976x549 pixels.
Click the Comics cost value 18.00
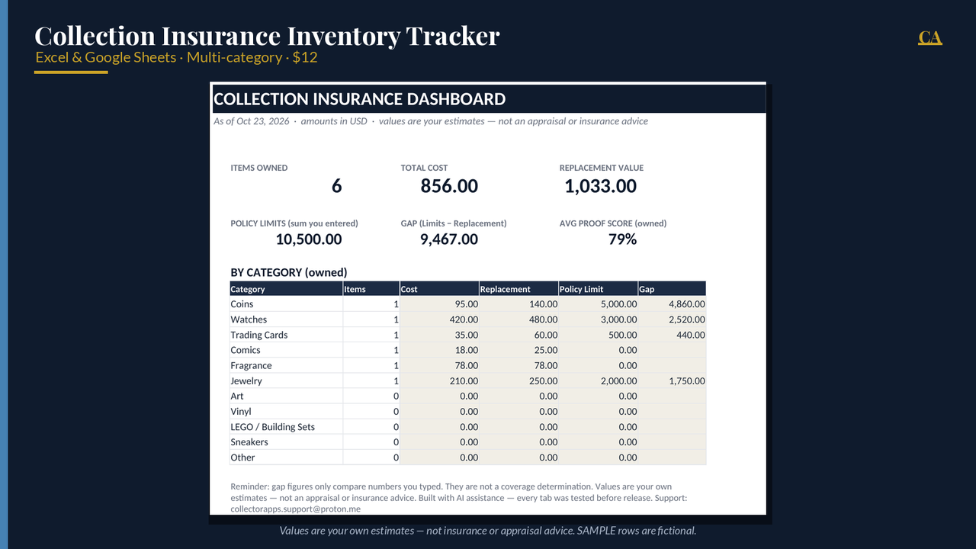click(x=439, y=350)
